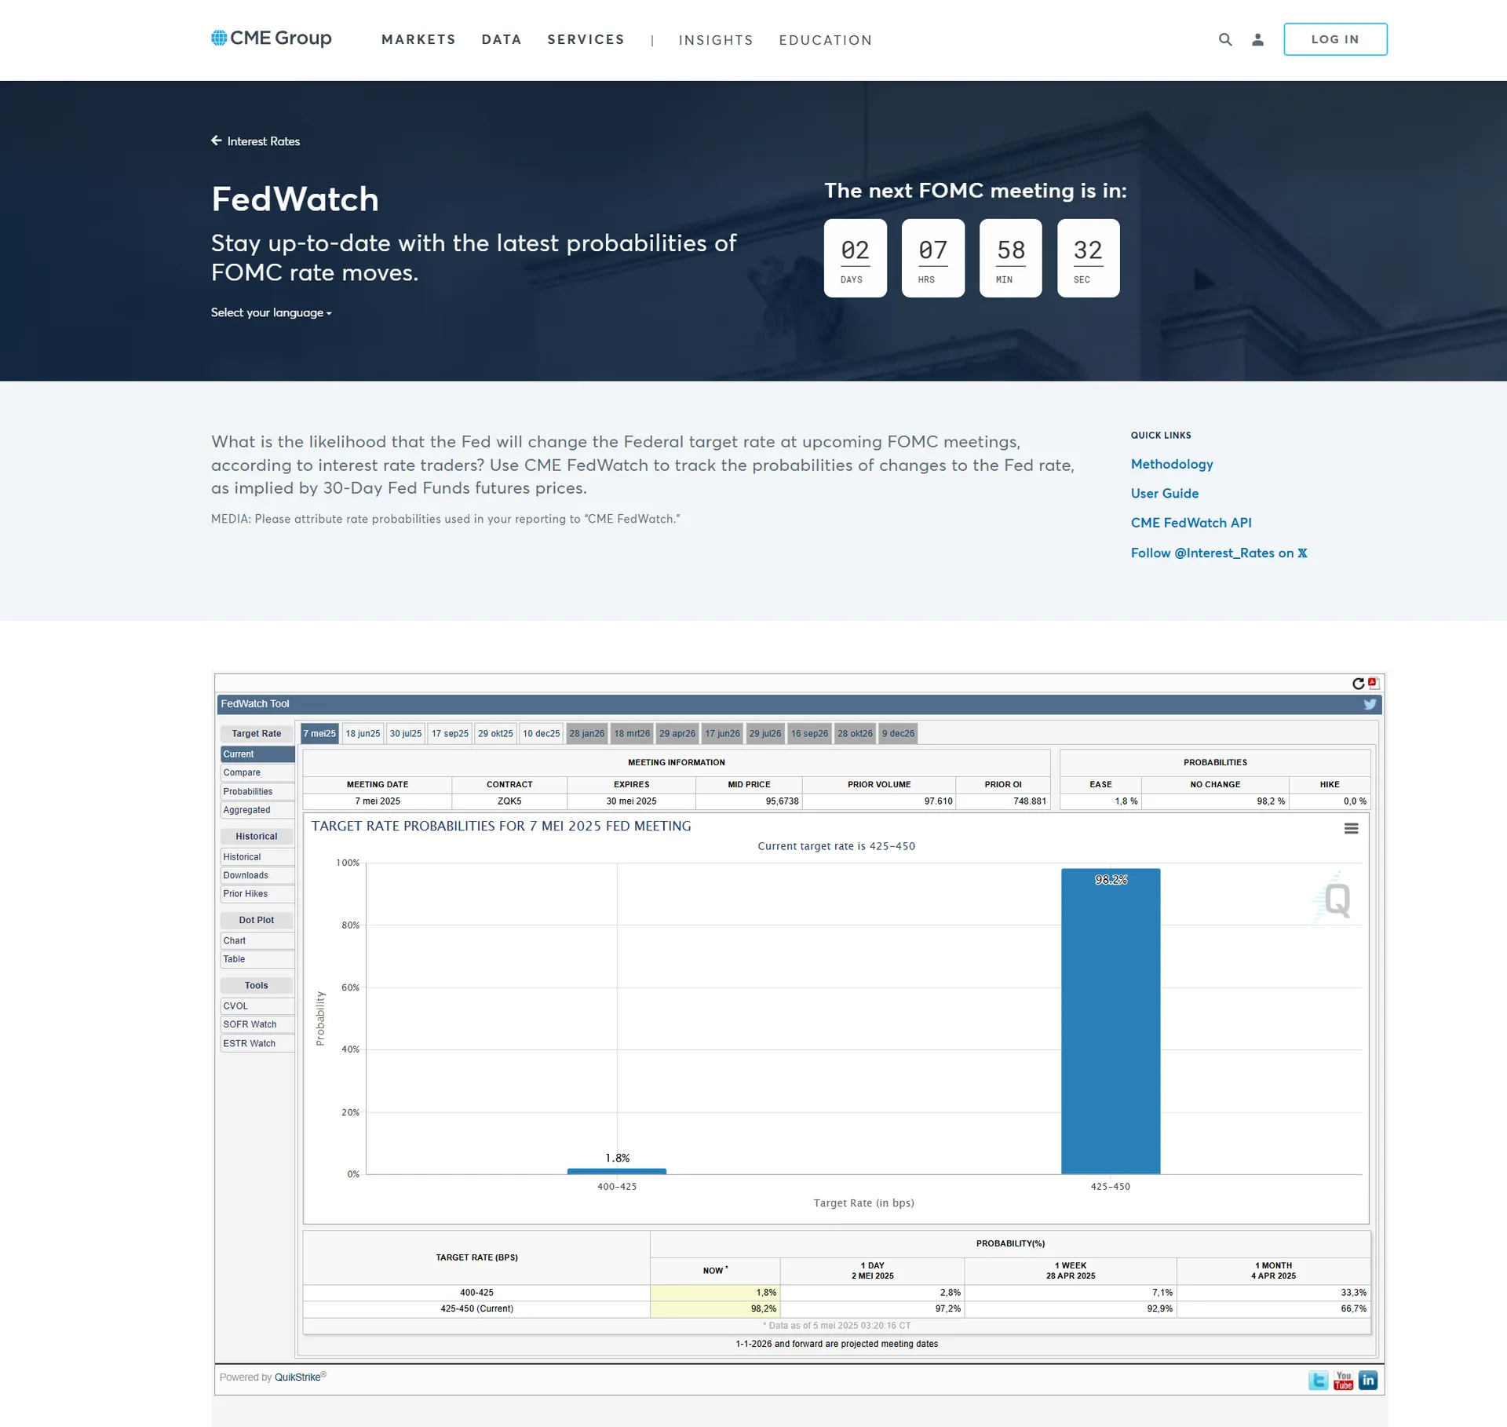Click the 425-450 (Current) table row label
The width and height of the screenshot is (1507, 1427).
pos(476,1309)
